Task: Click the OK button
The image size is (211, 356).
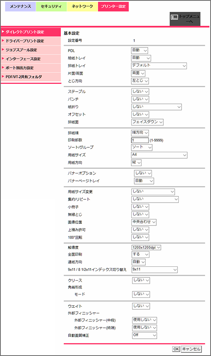Action: (x=176, y=349)
